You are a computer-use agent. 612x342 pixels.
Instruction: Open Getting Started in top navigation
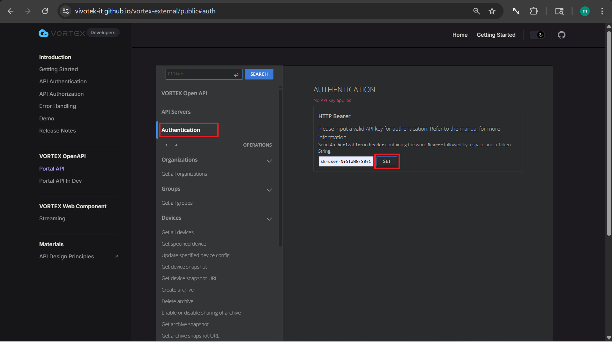pos(496,35)
